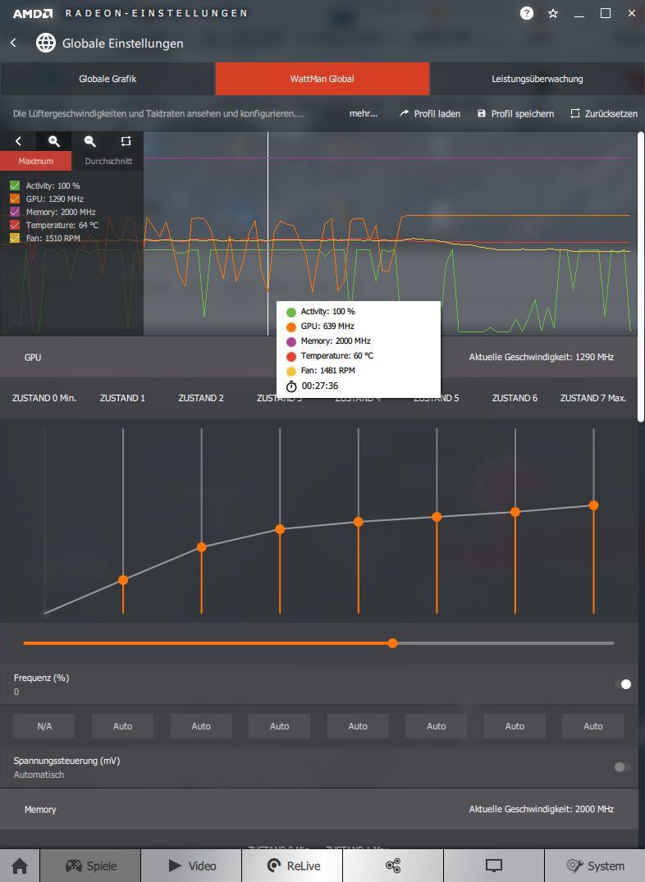
Task: Click the ZUSTAND 7 Max. label
Action: pyautogui.click(x=593, y=398)
